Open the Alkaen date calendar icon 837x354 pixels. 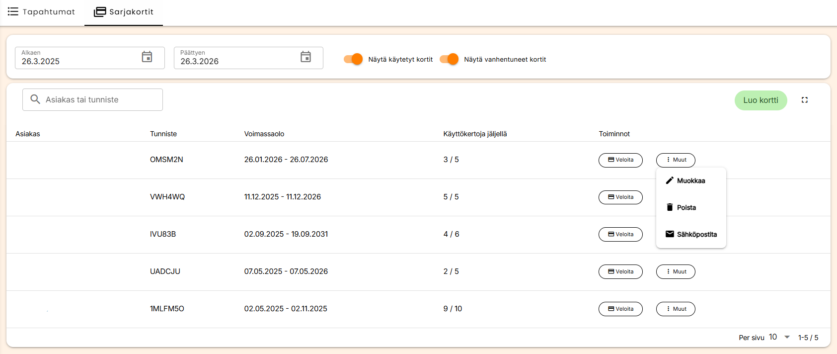point(147,57)
